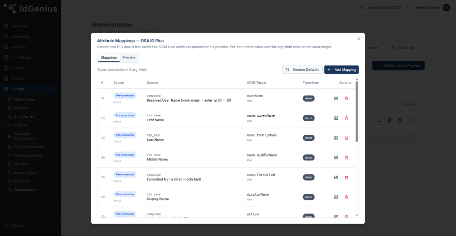456x236 pixels.
Task: Click the mappings table scrollbar thumb
Action: point(357,111)
